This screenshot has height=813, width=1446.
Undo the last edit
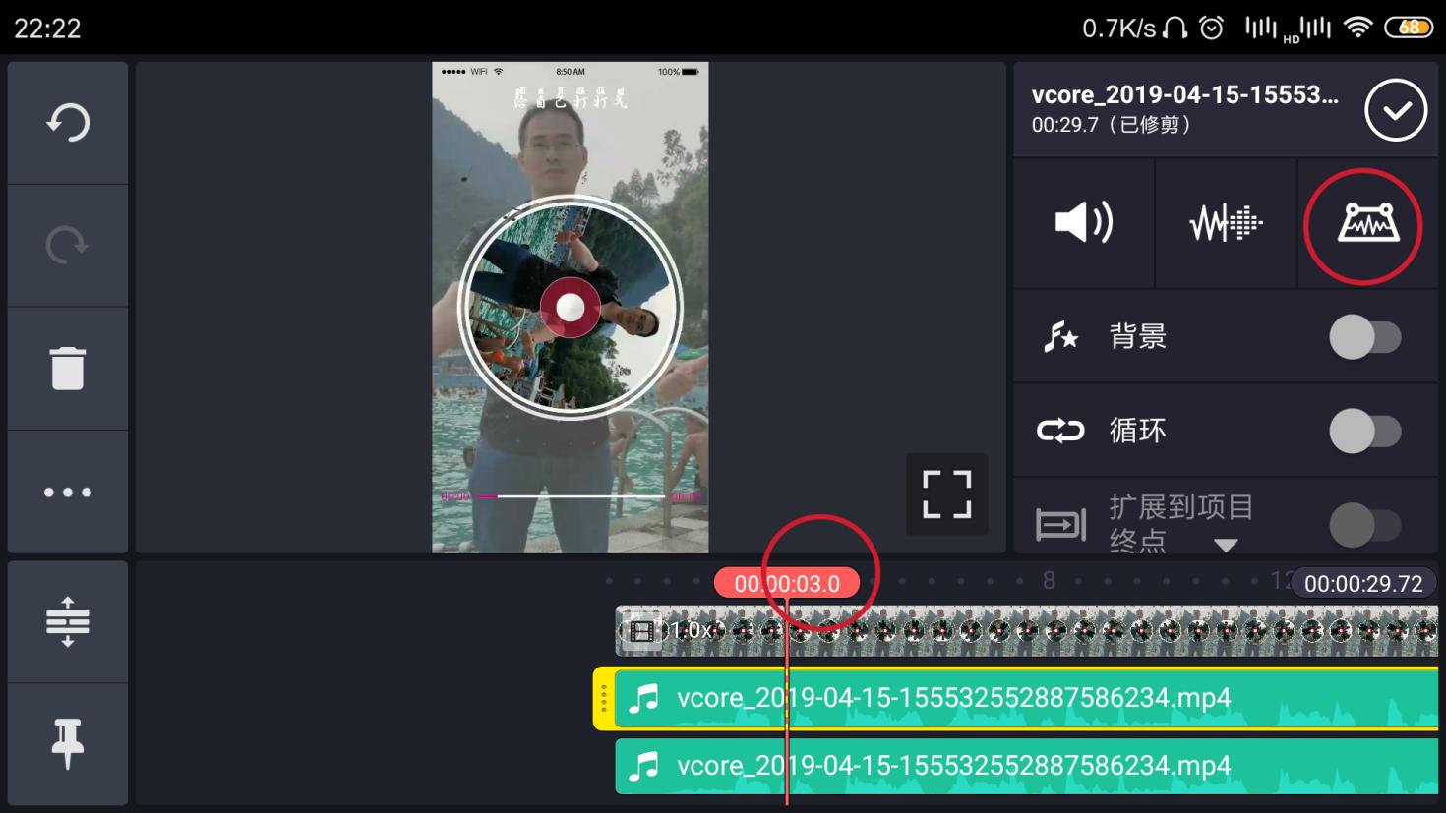point(66,122)
